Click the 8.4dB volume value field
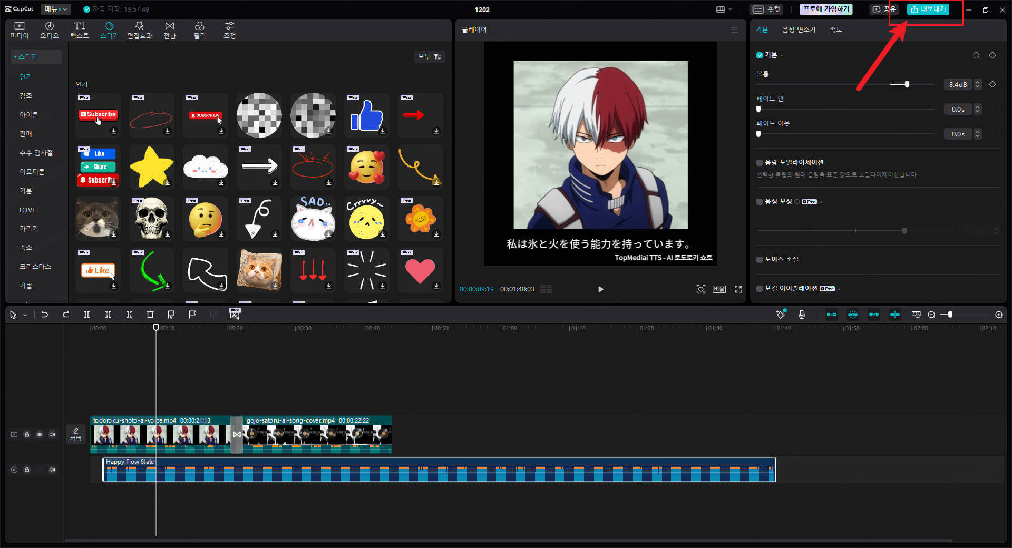1012x548 pixels. (958, 84)
